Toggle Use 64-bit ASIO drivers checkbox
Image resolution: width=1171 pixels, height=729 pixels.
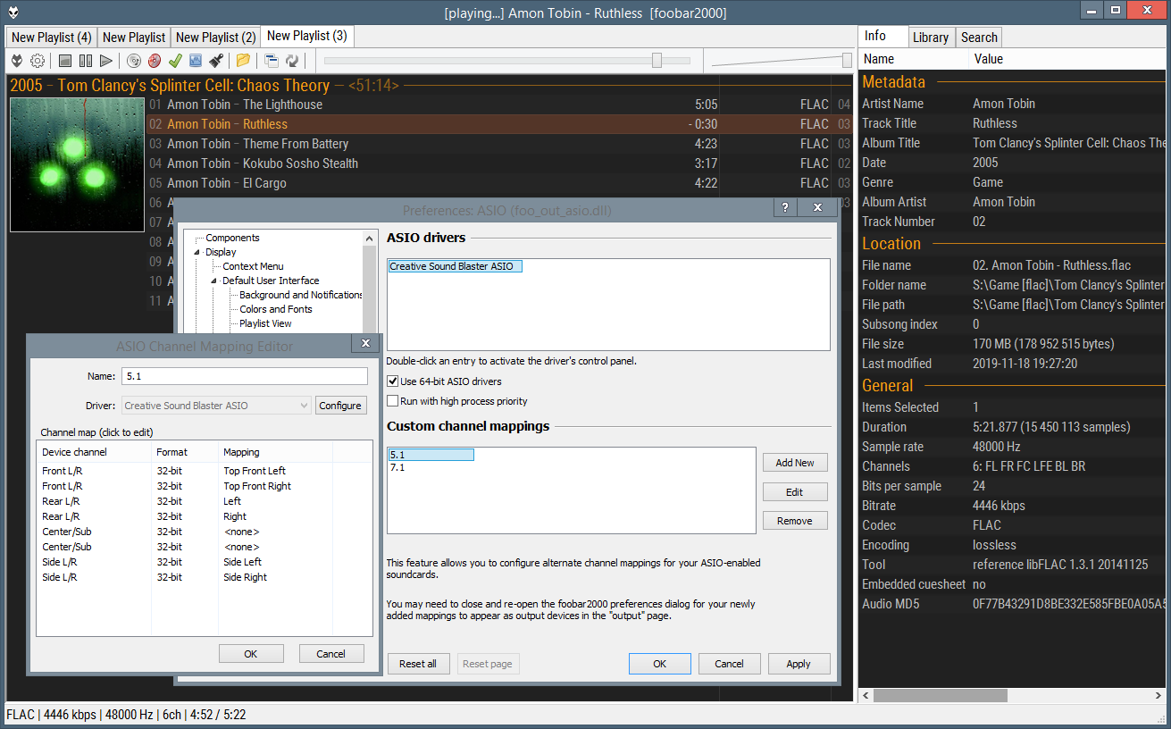tap(393, 381)
